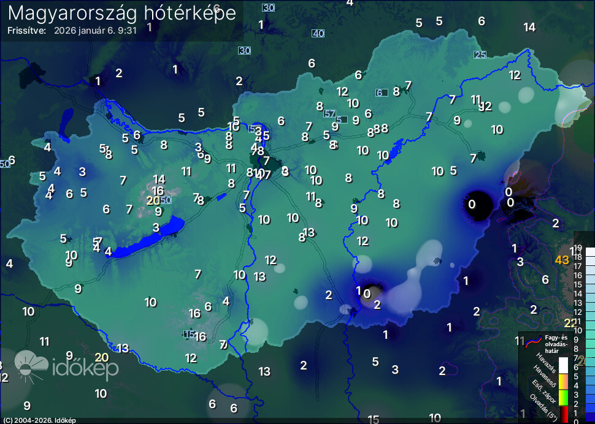Viewport: 595px width, 424px height.
Task: Click the orange 43 snow depth value
Action: point(562,260)
